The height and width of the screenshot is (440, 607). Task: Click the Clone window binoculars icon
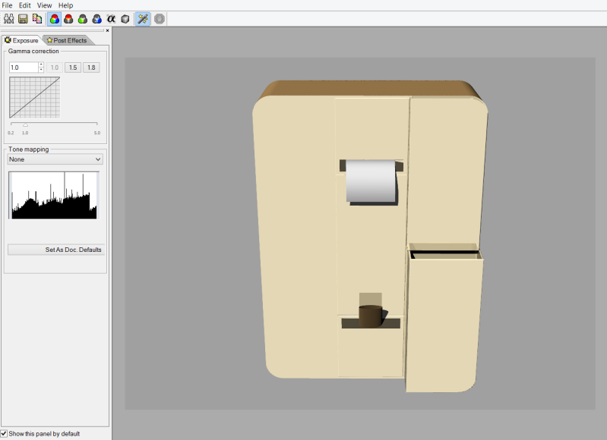pos(9,18)
